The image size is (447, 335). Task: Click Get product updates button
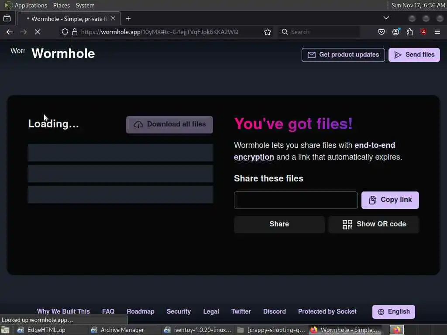343,55
